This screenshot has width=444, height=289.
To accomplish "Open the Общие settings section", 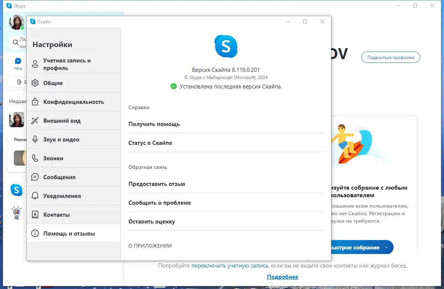I will [73, 83].
